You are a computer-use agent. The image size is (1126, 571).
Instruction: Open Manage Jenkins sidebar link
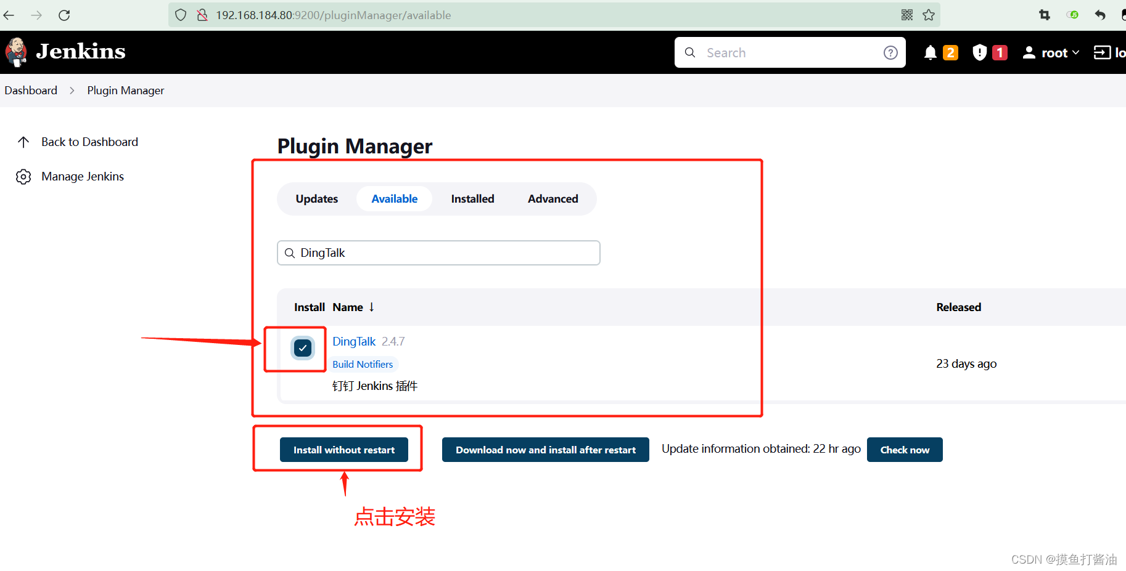coord(83,177)
